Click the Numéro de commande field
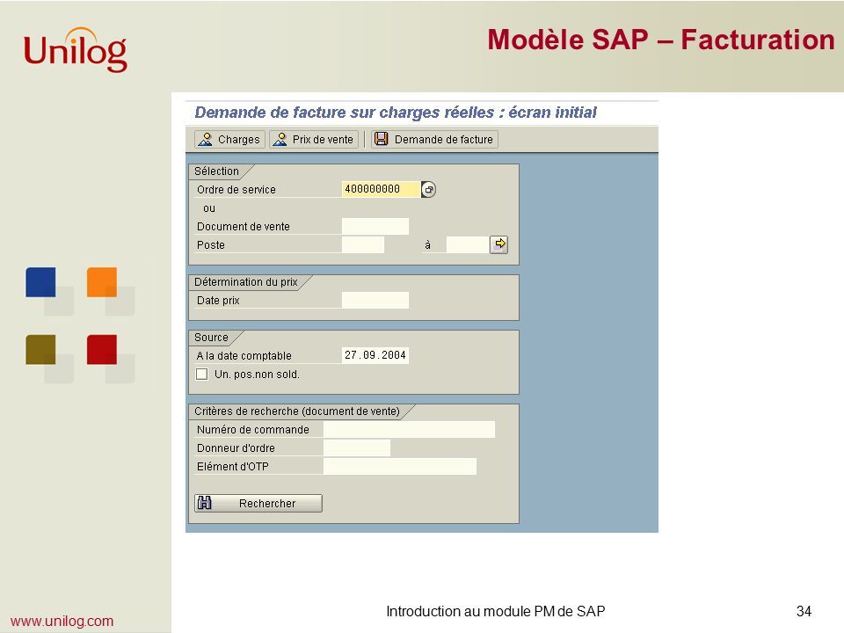This screenshot has height=633, width=844. pyautogui.click(x=409, y=430)
